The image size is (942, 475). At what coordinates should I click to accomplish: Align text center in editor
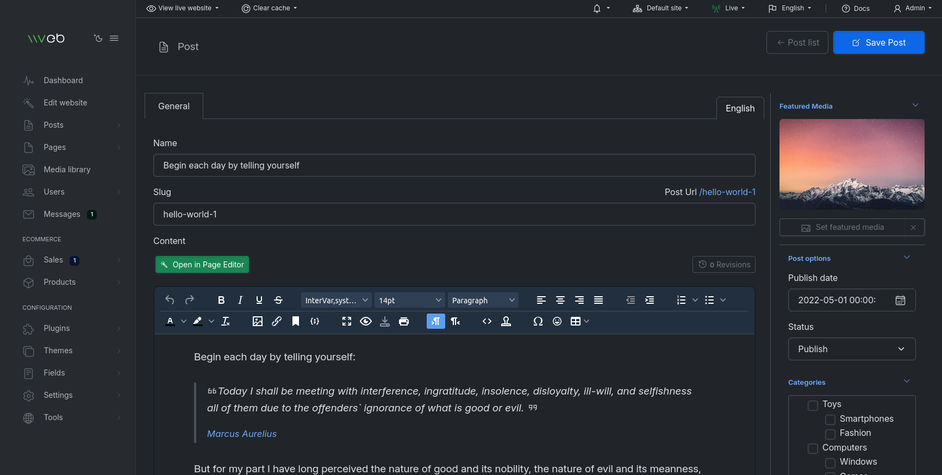coord(560,300)
